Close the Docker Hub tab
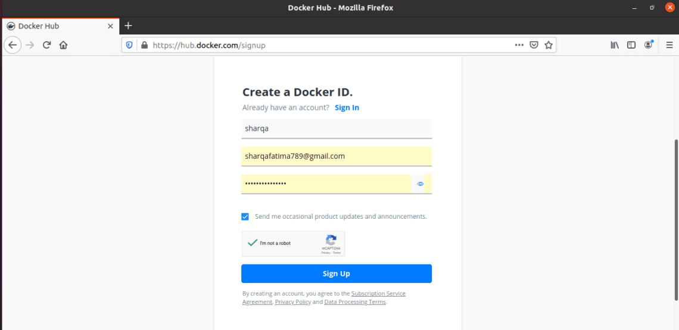This screenshot has height=330, width=679. (110, 26)
